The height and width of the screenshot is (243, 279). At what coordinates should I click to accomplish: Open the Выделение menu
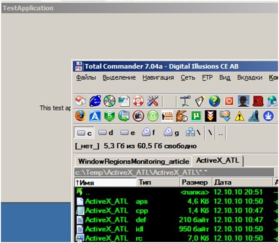(x=119, y=78)
